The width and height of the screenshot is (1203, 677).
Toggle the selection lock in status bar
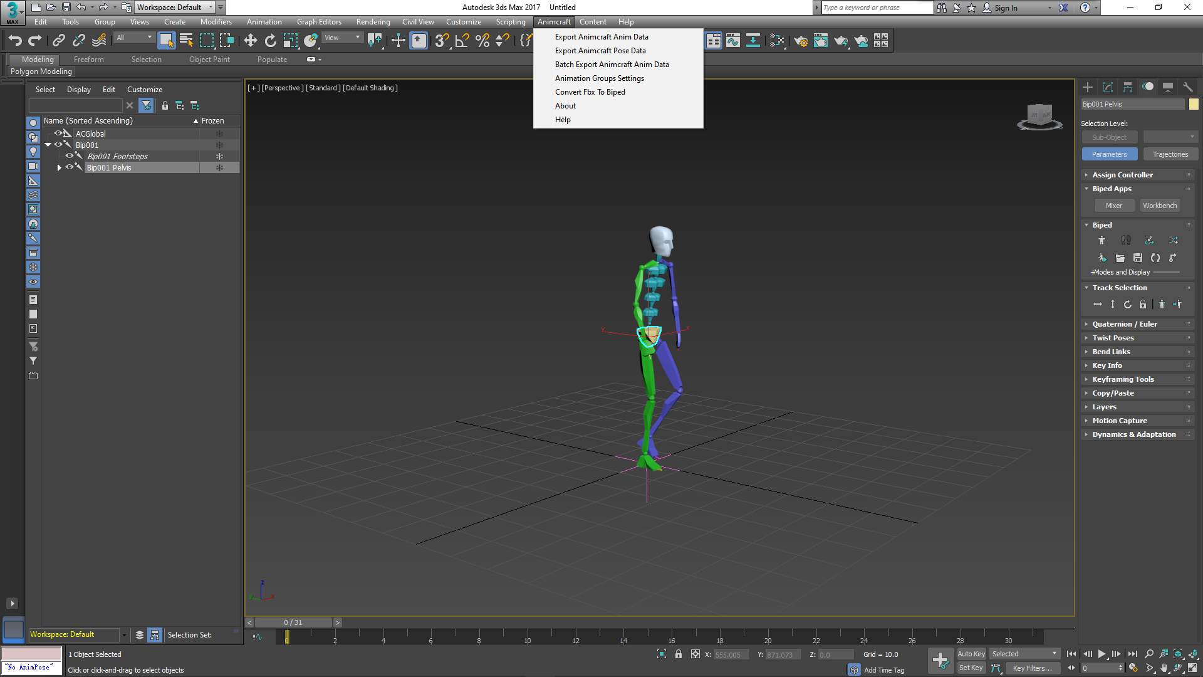(x=679, y=654)
